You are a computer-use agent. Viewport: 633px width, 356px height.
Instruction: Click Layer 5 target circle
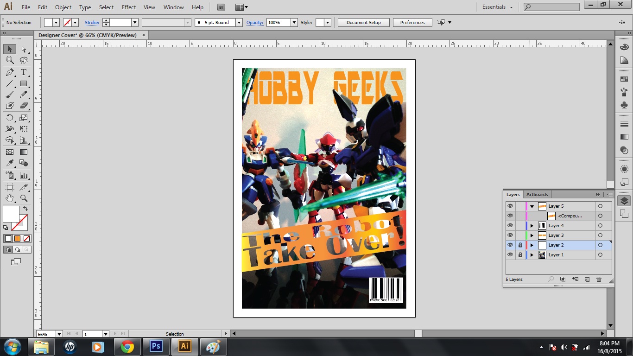click(x=600, y=206)
